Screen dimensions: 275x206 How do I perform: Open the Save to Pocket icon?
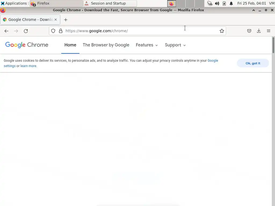[x=249, y=31]
